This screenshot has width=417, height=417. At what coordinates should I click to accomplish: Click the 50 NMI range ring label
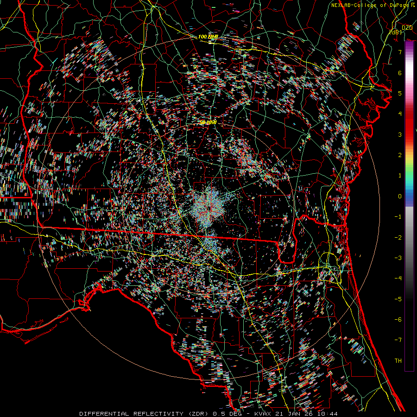pos(208,123)
